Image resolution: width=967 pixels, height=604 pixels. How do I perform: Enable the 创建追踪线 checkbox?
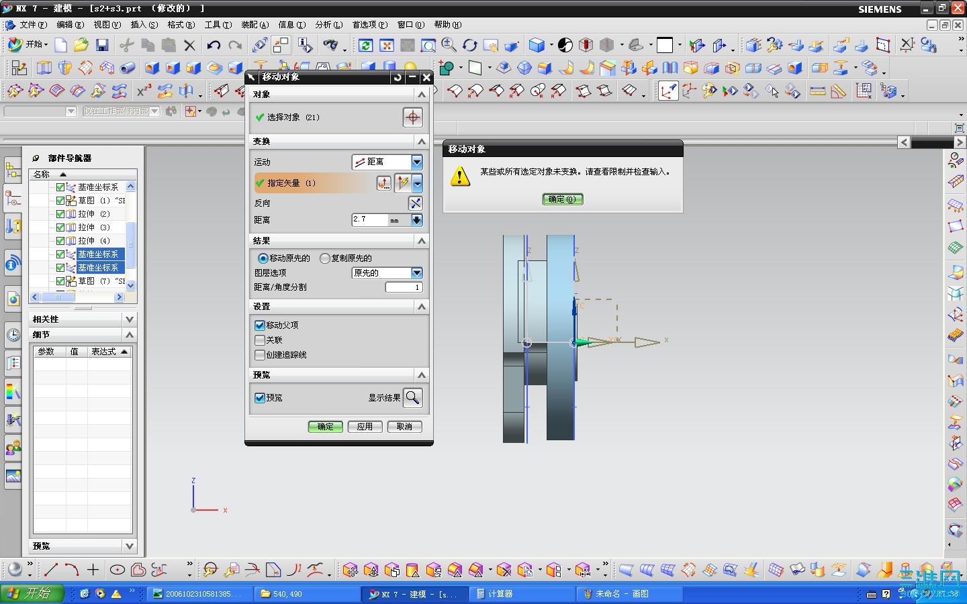coord(260,355)
